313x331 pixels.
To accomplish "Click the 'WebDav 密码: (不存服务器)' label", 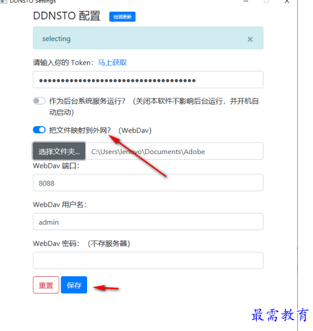I will 82,244.
